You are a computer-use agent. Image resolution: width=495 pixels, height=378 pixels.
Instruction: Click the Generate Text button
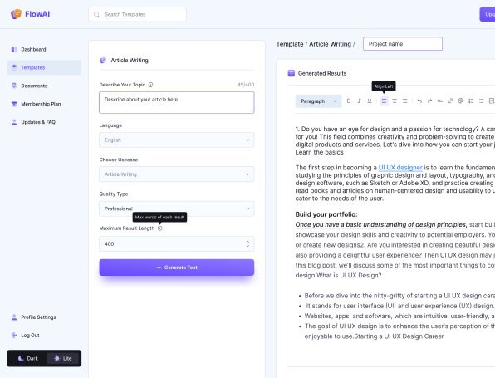coord(176,268)
